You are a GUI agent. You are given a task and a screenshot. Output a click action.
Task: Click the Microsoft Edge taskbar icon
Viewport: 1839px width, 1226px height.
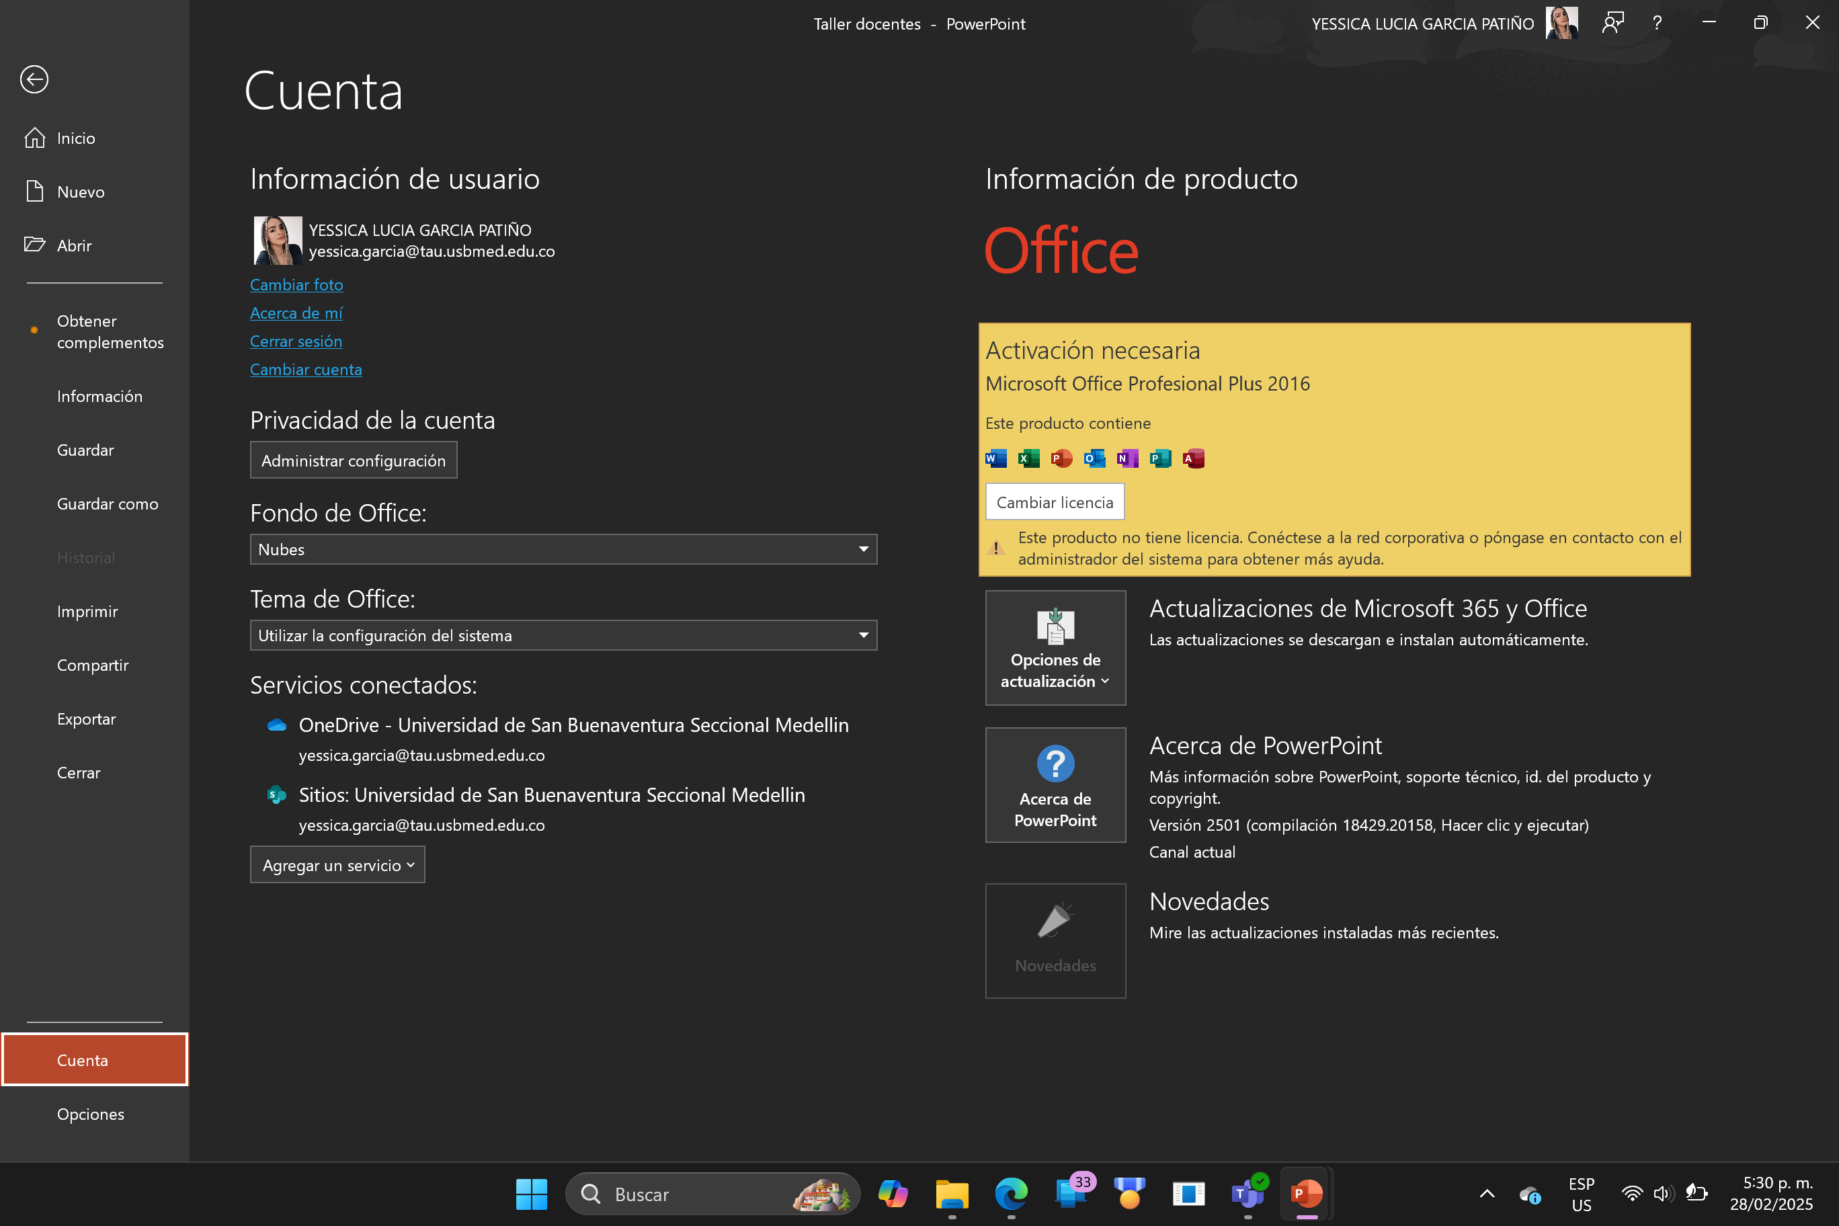pos(1011,1193)
